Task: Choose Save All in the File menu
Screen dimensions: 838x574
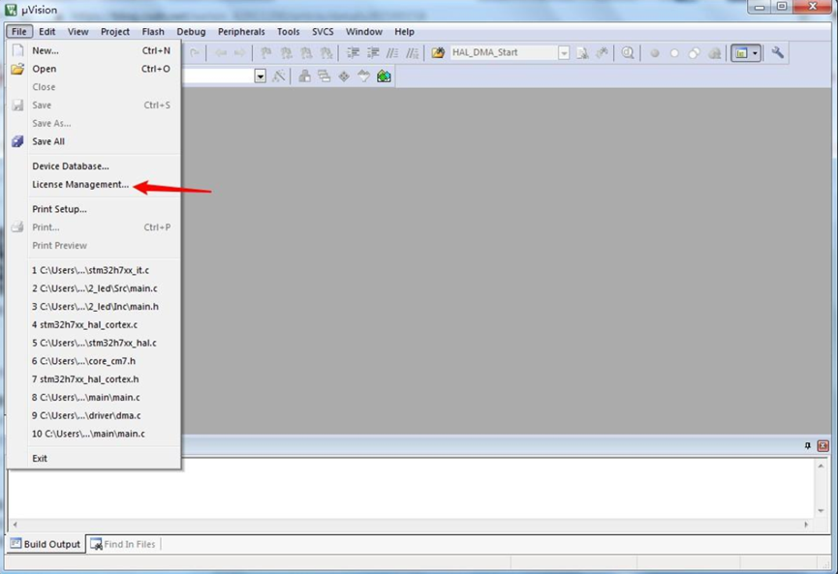Action: click(94, 141)
